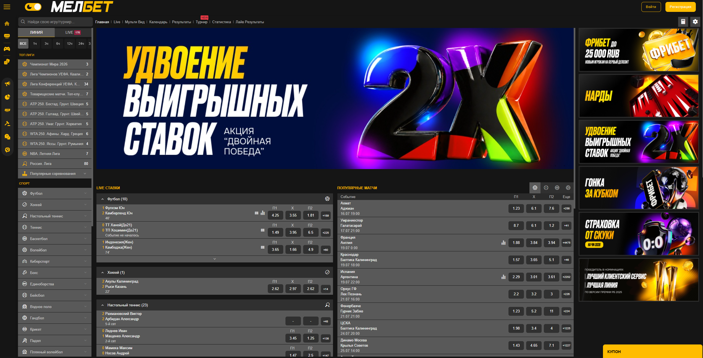Open the bet calculator icon

[x=683, y=22]
